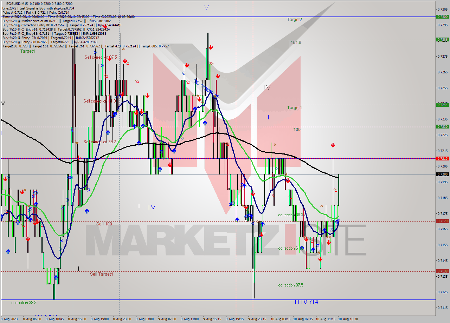Click the black 0.7200 current price tag
The image size is (450, 323).
[442, 174]
